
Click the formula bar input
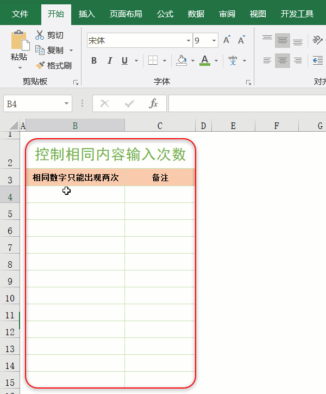point(247,103)
